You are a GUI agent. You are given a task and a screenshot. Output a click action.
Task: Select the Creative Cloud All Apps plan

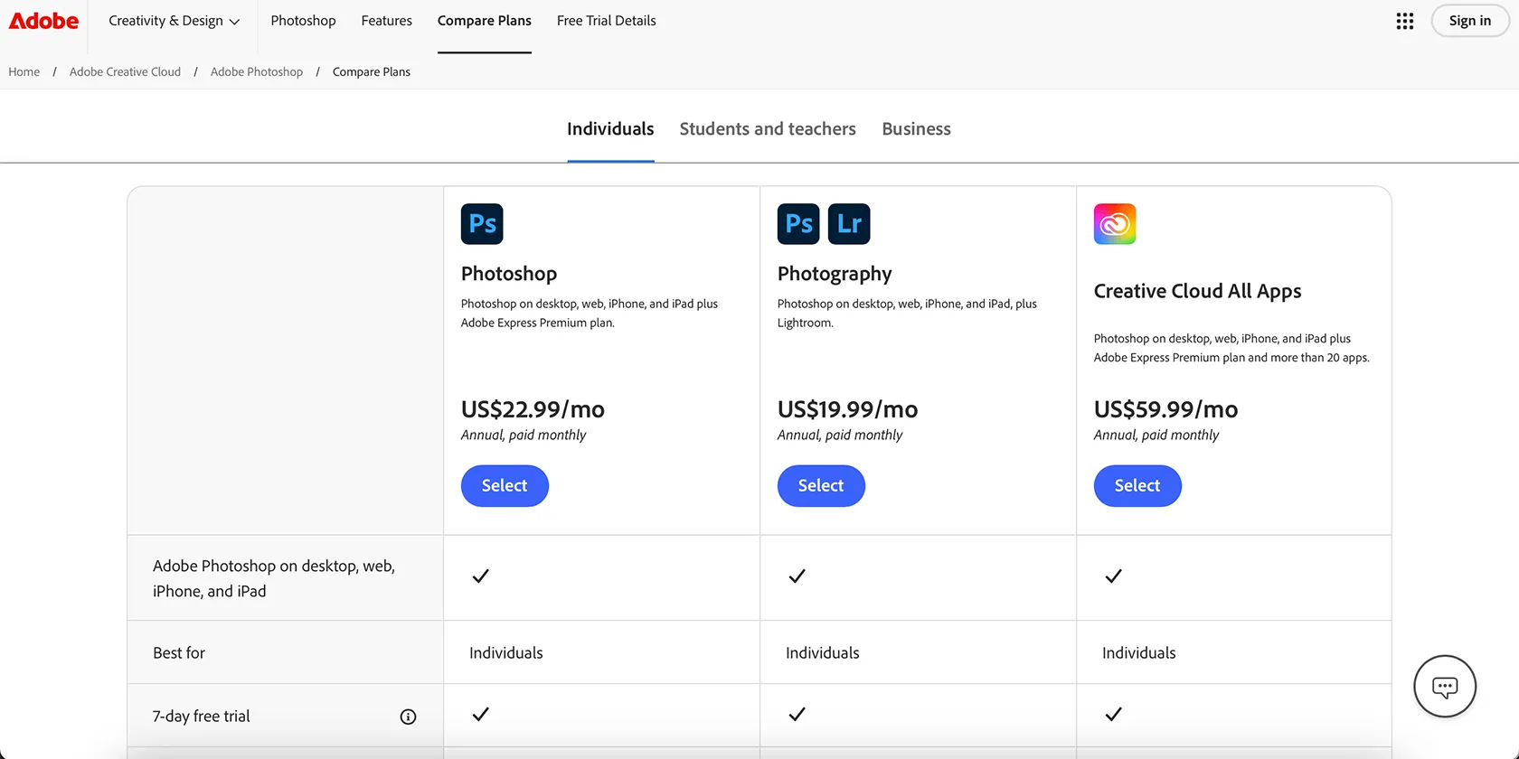pos(1137,486)
